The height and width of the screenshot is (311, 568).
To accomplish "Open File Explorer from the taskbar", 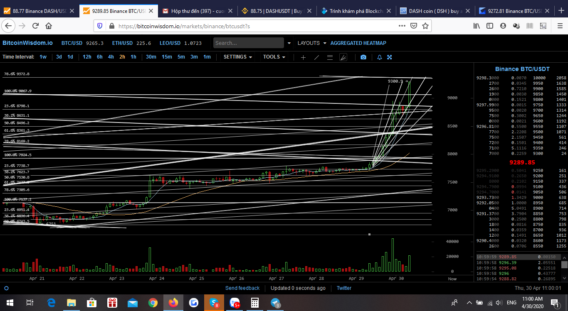I will [x=72, y=303].
